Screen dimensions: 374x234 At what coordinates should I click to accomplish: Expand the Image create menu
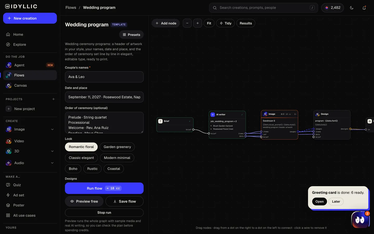coord(52,129)
